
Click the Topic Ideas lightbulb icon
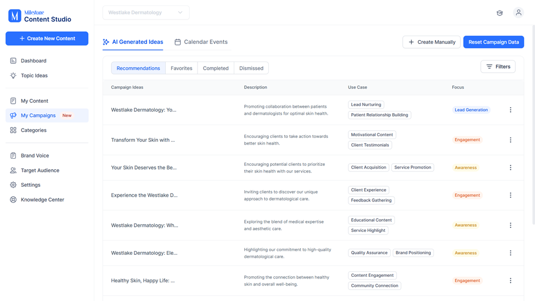13,75
